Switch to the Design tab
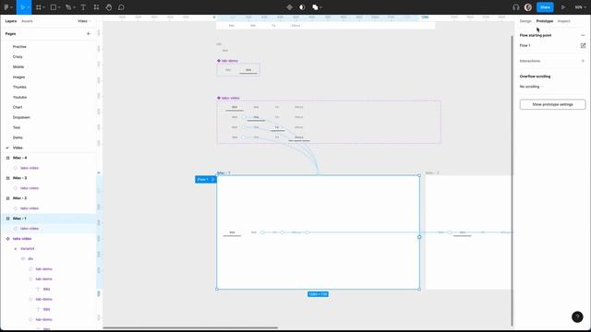 click(x=525, y=21)
